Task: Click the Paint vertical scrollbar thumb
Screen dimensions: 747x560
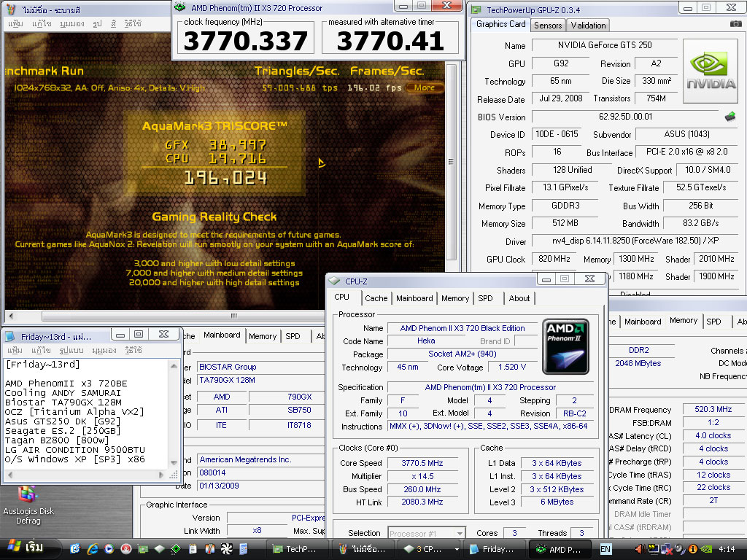Action: pyautogui.click(x=451, y=162)
